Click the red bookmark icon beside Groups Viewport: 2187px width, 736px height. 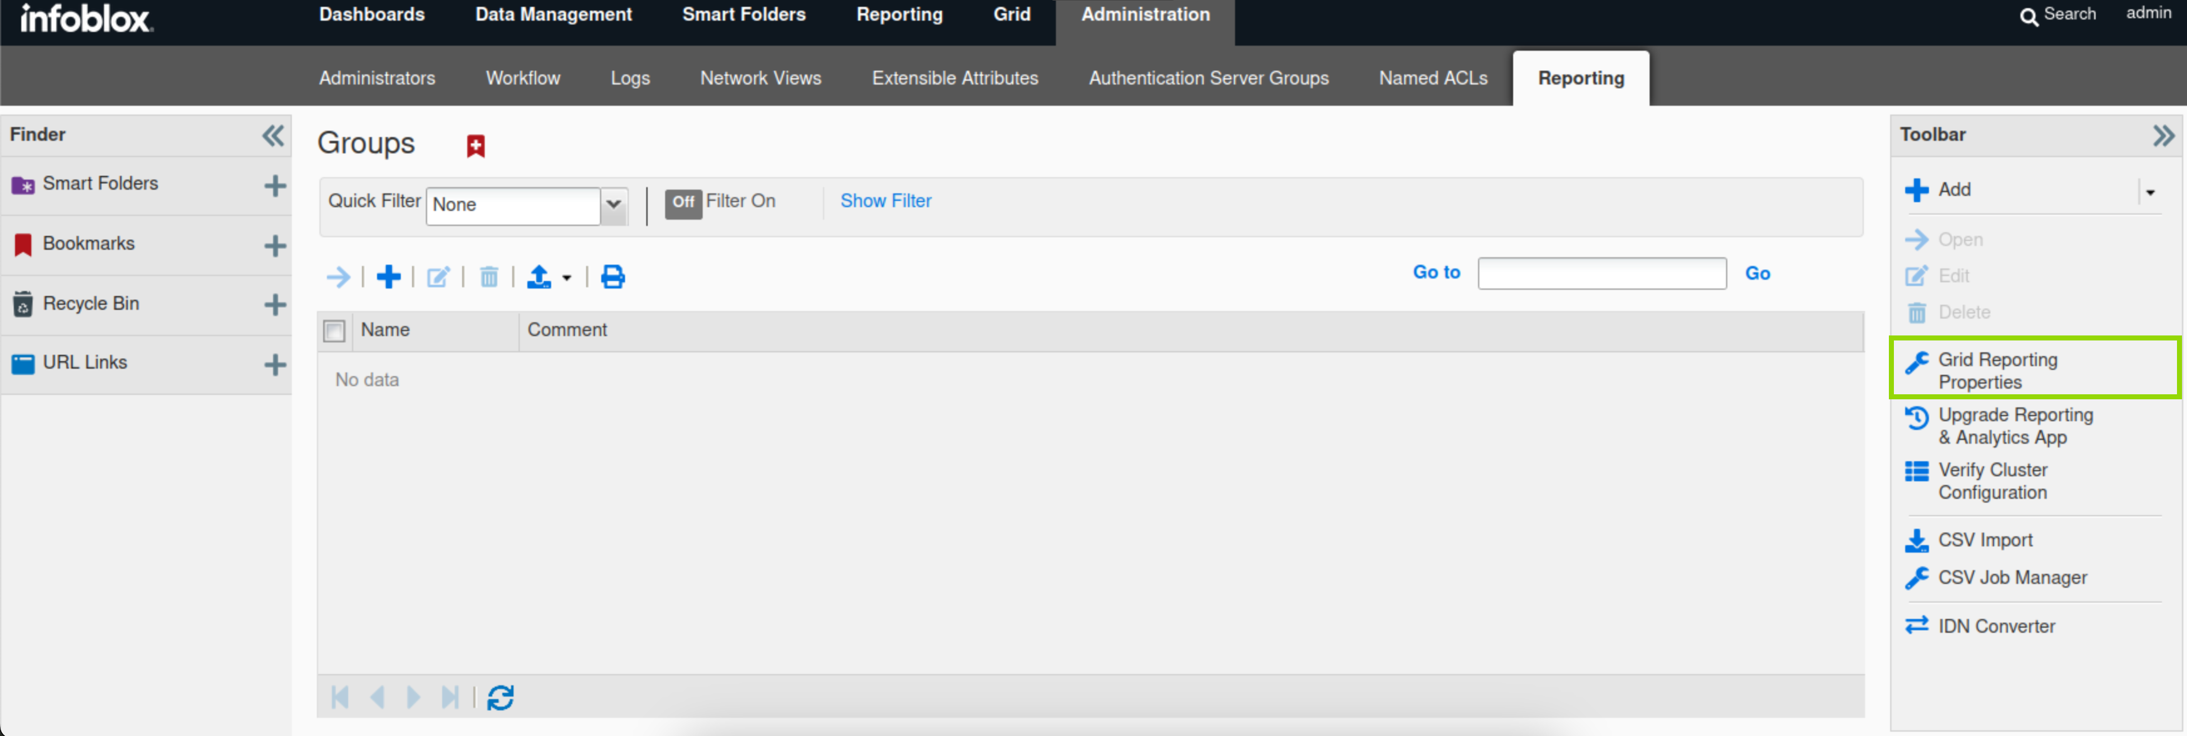point(475,146)
